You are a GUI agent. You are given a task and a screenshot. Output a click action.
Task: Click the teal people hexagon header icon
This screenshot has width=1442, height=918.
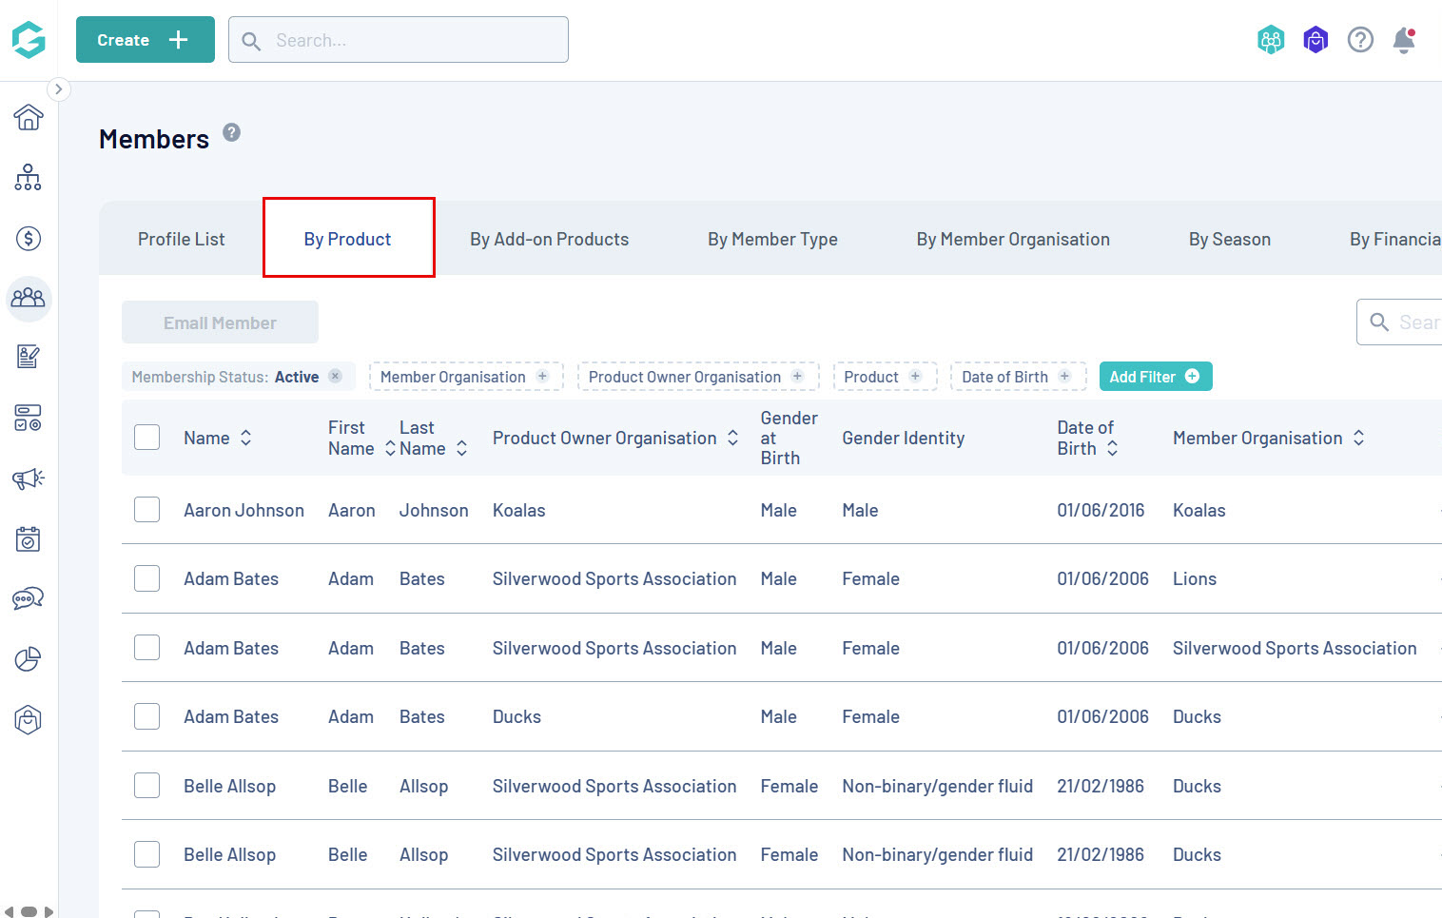[x=1271, y=40]
